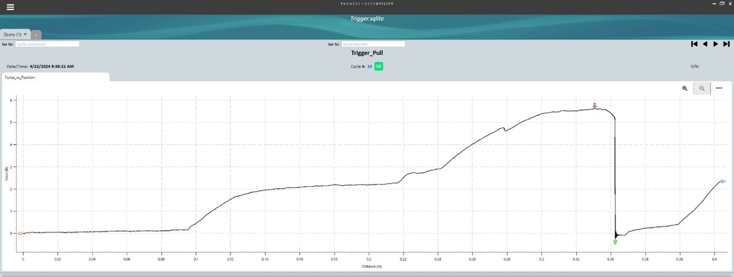Click the blue end-point marker arrow
The height and width of the screenshot is (277, 734).
[722, 181]
